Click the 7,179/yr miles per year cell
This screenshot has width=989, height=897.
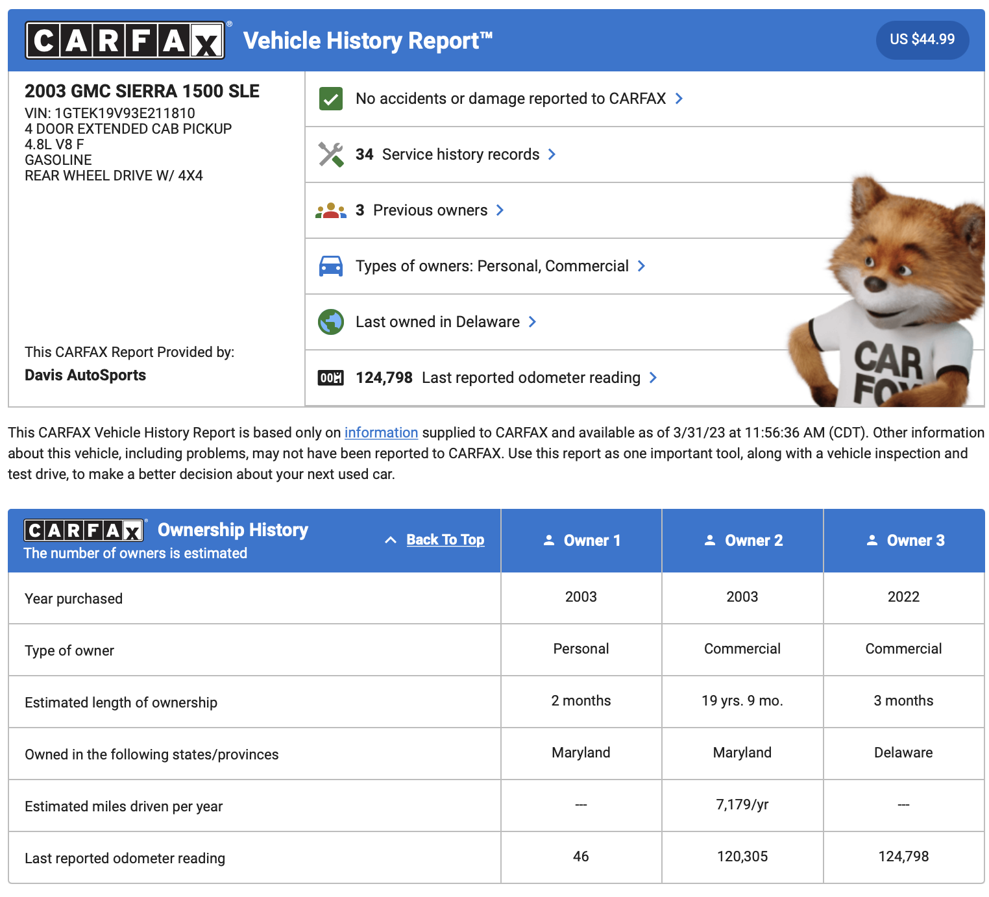click(742, 805)
